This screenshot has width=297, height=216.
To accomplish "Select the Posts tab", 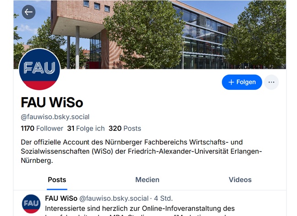I will click(x=57, y=180).
